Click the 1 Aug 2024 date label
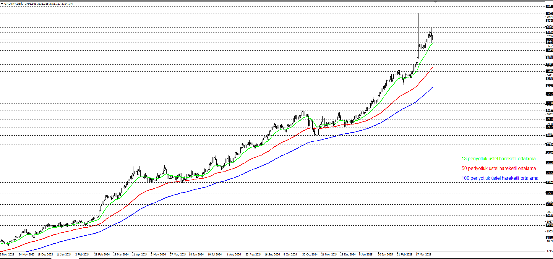Screen dimensions: 553x259 234,255
